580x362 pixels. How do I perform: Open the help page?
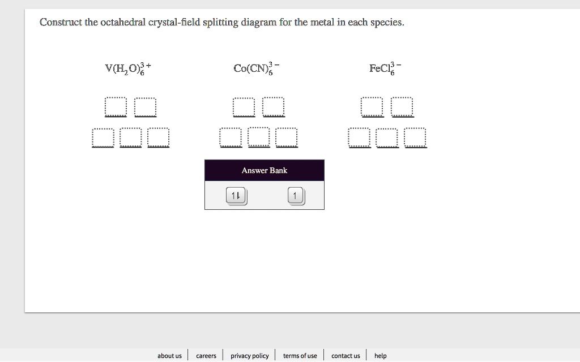pos(380,355)
